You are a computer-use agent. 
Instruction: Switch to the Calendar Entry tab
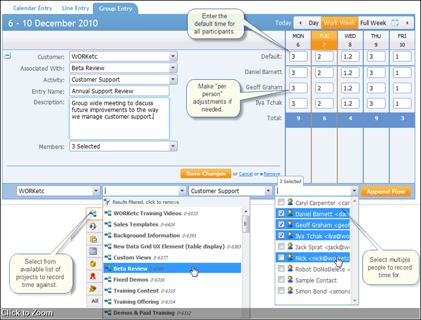28,8
